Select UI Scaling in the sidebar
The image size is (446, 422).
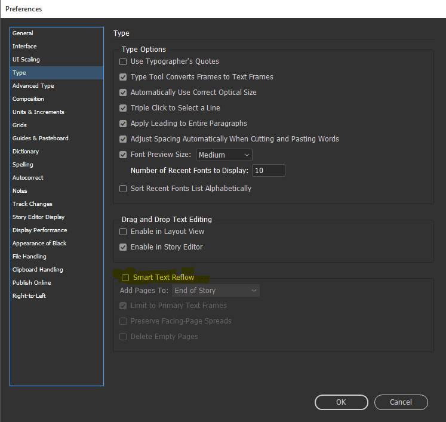[57, 60]
